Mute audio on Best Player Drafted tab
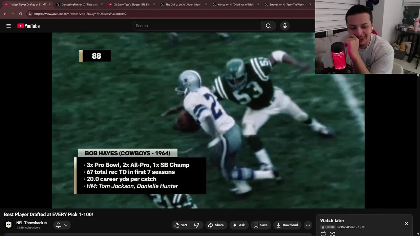Viewport: 420px width, 236px height. pos(45,5)
